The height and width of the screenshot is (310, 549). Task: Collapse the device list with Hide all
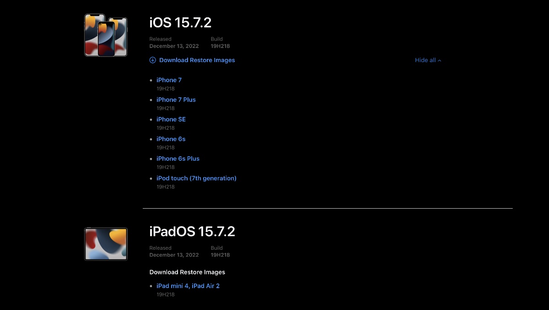428,60
